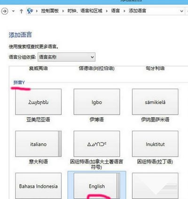Click the 信德语(阿拉伯语) label
The image size is (188, 199).
click(96, 68)
